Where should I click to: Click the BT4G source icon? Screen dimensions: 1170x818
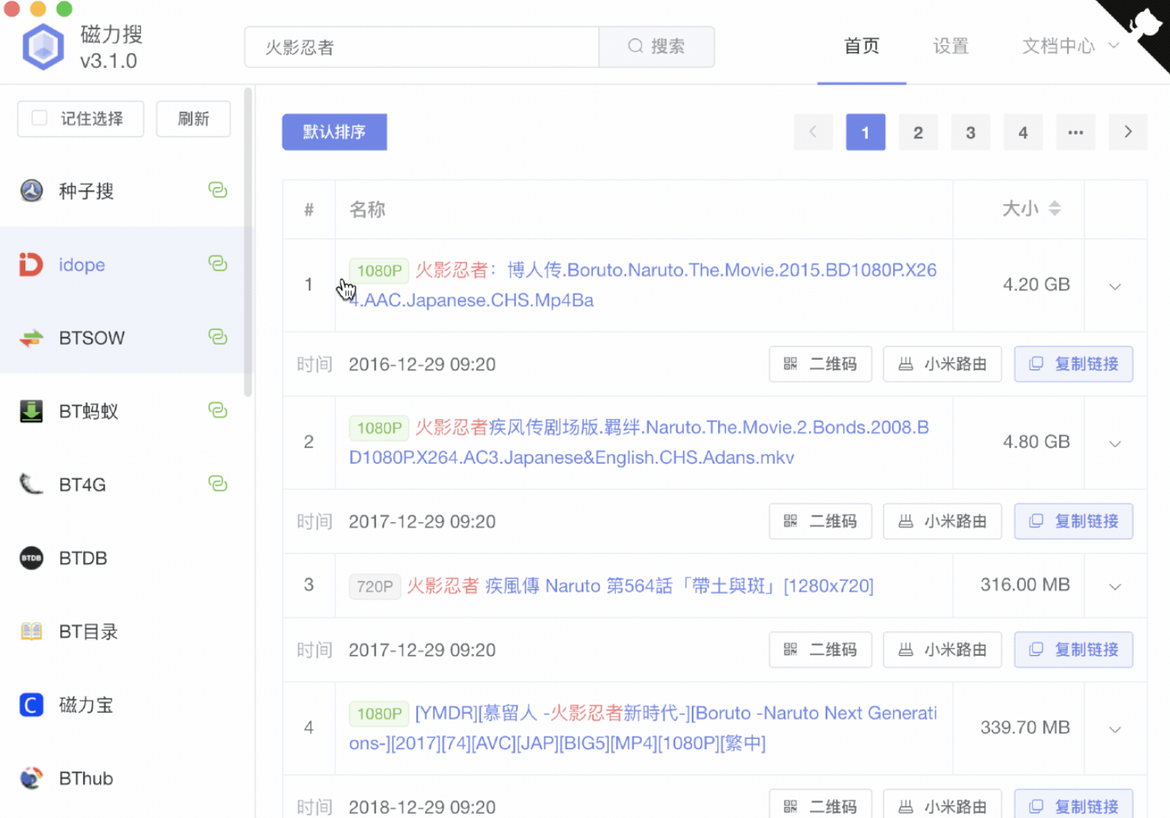[x=32, y=484]
